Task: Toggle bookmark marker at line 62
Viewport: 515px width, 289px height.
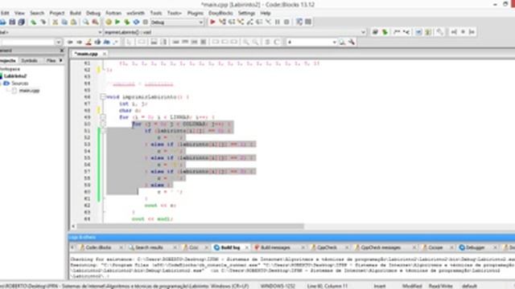Action: coord(98,70)
